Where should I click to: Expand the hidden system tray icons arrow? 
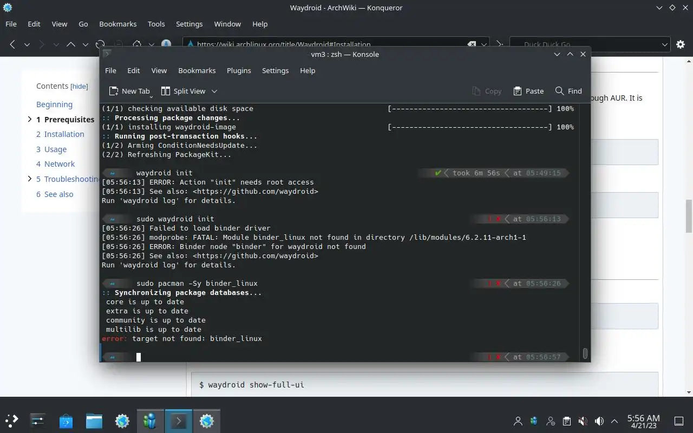[x=614, y=421]
